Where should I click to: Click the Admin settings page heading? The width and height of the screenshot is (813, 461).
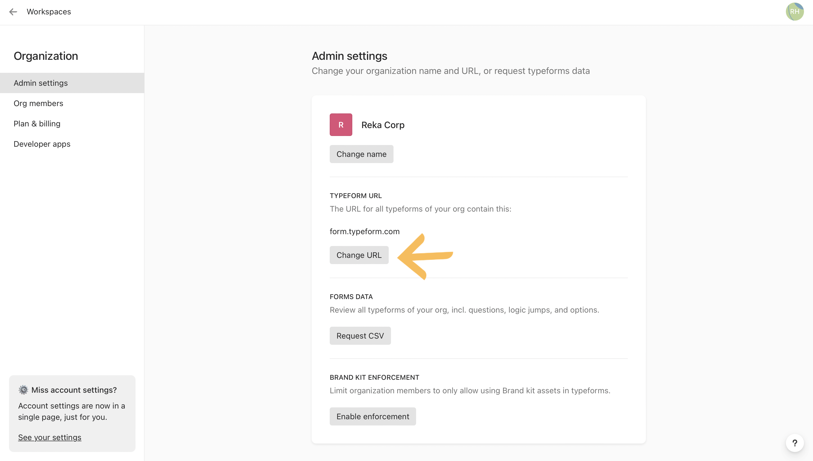[349, 56]
